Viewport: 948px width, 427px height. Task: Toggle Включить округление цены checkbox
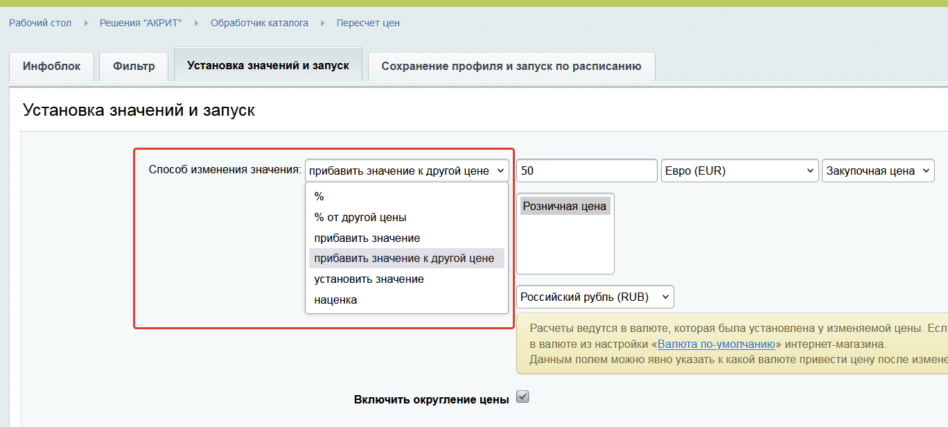coord(523,397)
